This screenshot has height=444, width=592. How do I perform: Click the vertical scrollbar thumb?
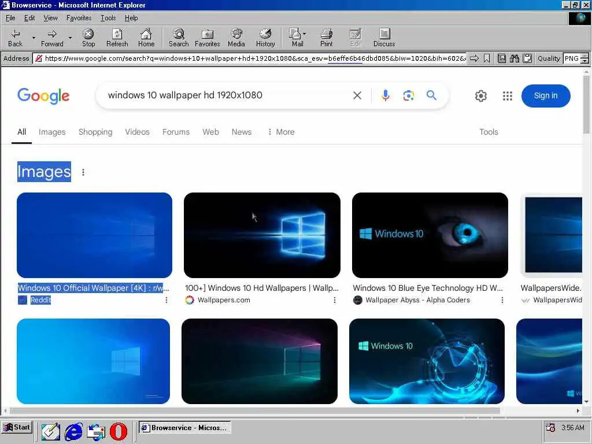[x=586, y=104]
